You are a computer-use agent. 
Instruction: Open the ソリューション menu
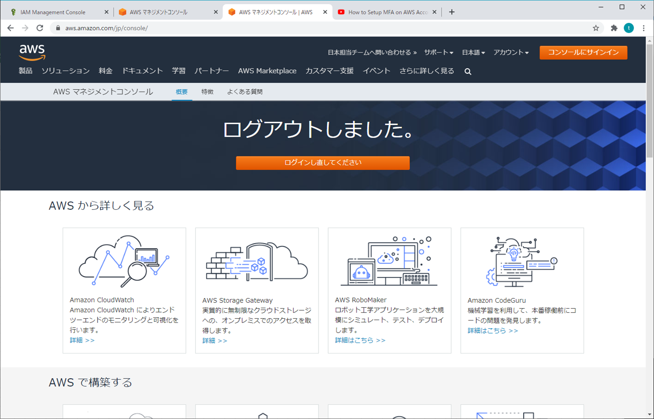(65, 71)
